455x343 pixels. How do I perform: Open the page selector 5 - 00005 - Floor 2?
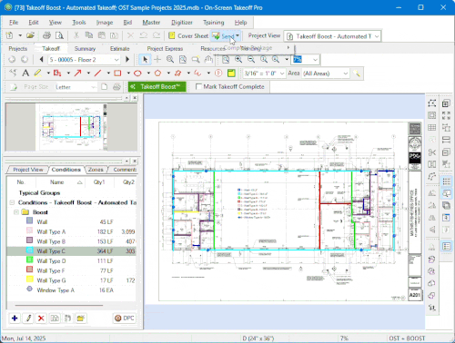pos(84,60)
